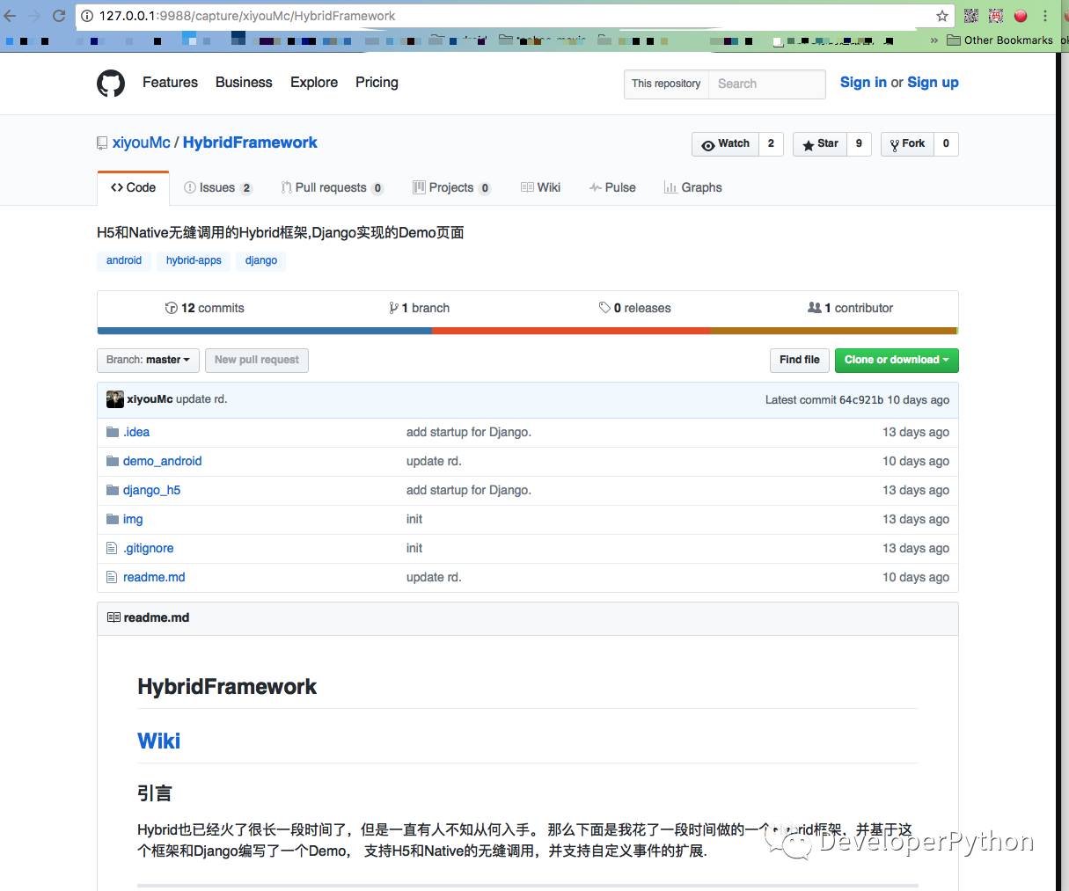Go to the Pull requests tab
Image resolution: width=1069 pixels, height=891 pixels.
point(332,187)
